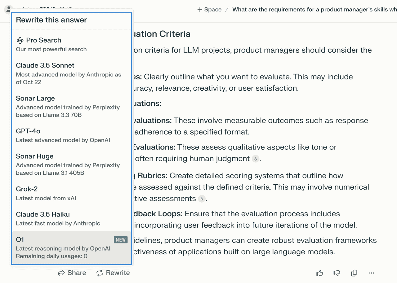
Task: Click the plus icon beside Space
Action: pos(200,10)
